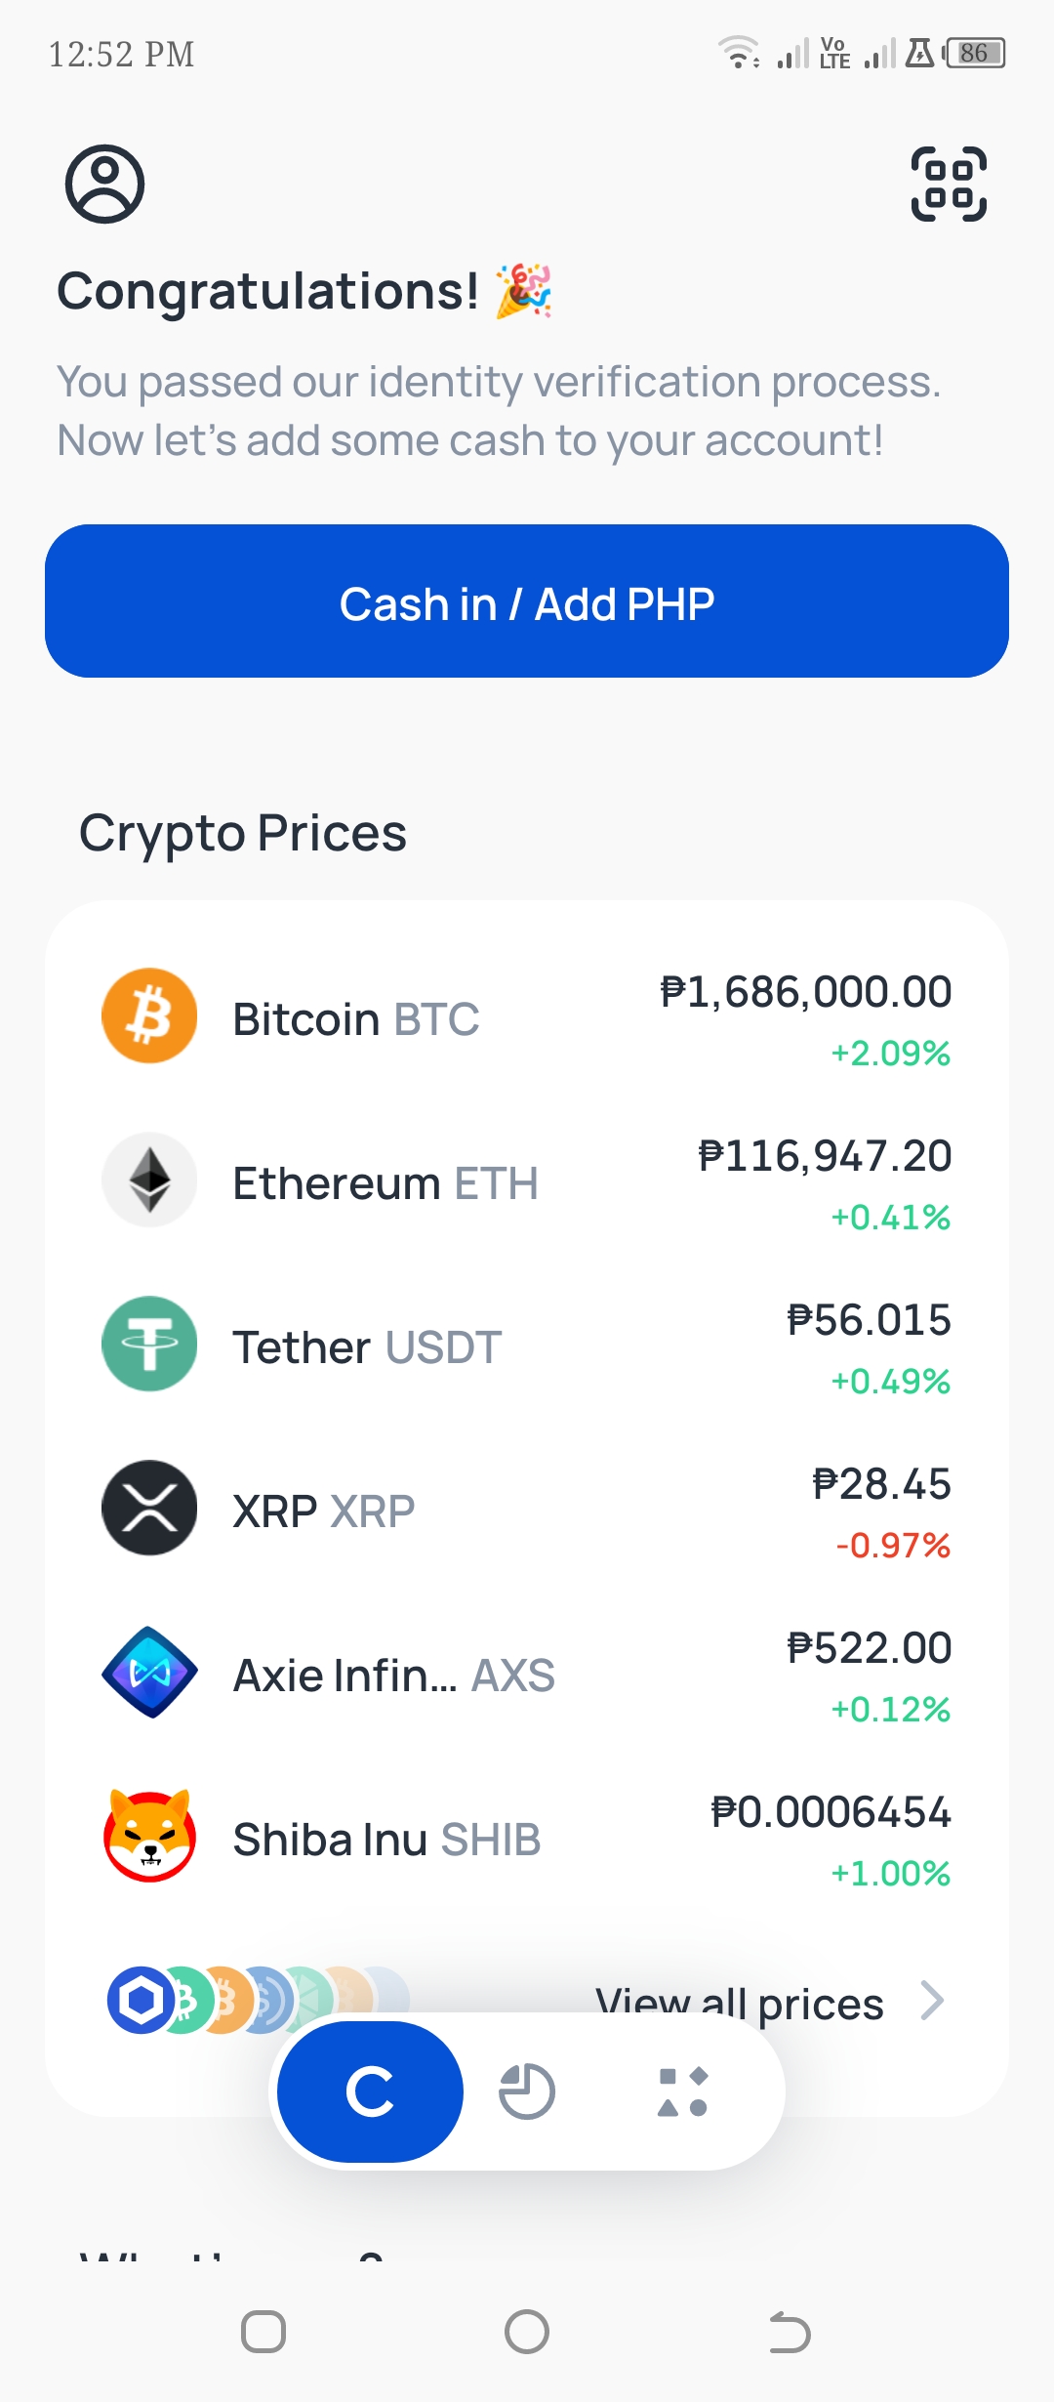Image resolution: width=1054 pixels, height=2402 pixels.
Task: Switch to the portfolio pie chart tab
Action: [x=527, y=2091]
